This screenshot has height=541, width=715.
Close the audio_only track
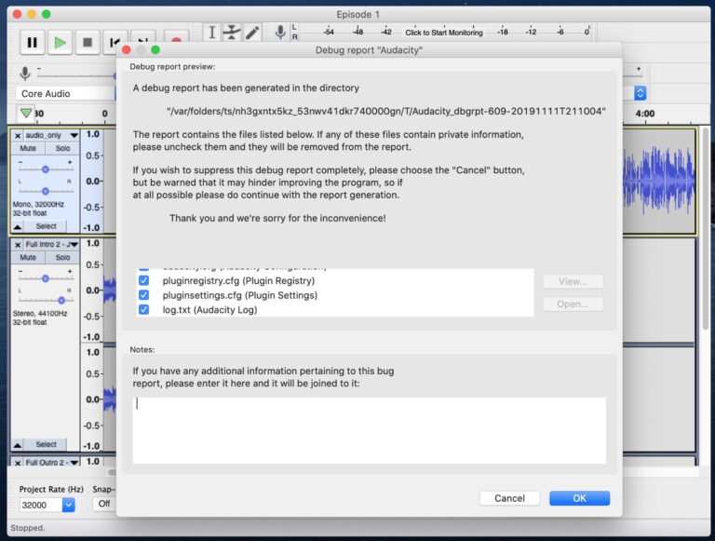pyautogui.click(x=18, y=135)
